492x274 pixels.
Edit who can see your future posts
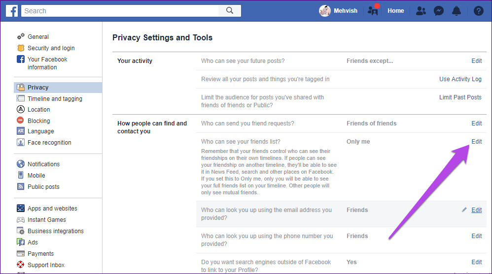476,61
